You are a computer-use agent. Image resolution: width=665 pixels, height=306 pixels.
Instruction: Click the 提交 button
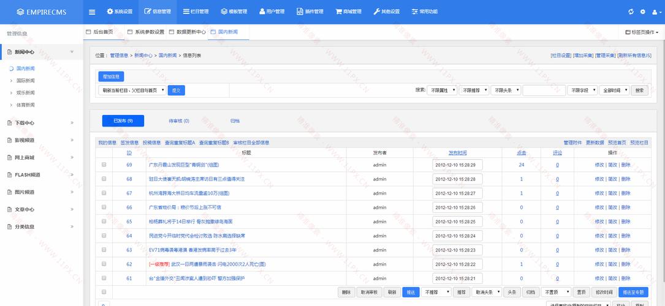coord(177,90)
